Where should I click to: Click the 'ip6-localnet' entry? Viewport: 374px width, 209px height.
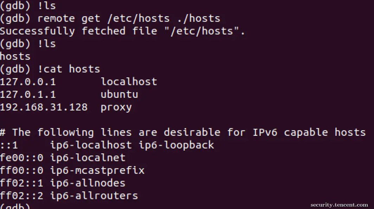88,158
